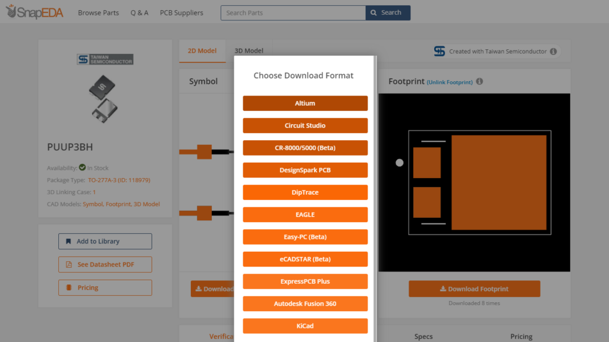
Task: Open the Pricing tab below the footprint
Action: click(521, 337)
